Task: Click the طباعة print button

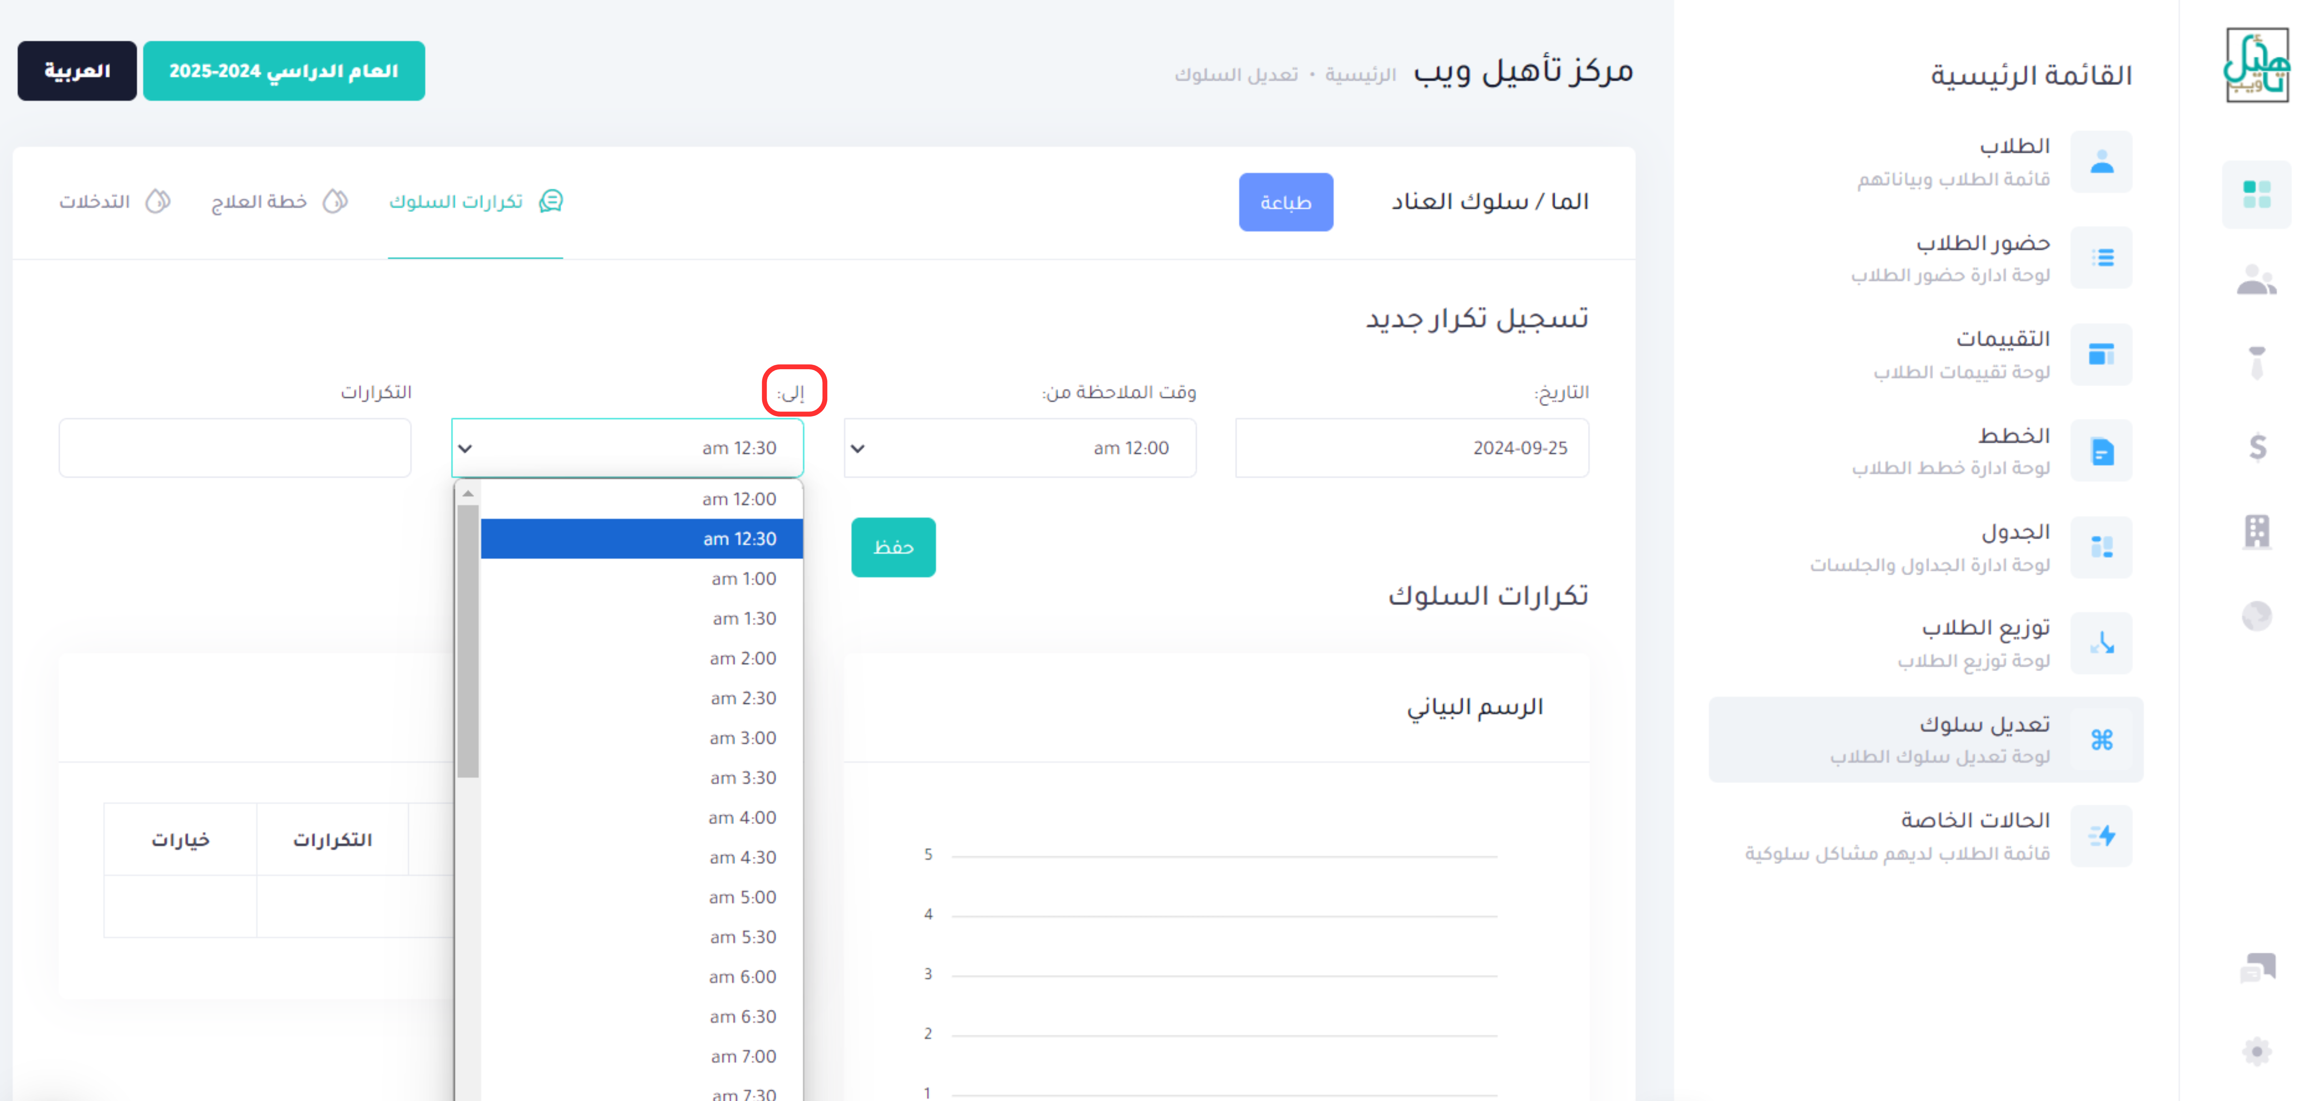Action: pyautogui.click(x=1286, y=202)
